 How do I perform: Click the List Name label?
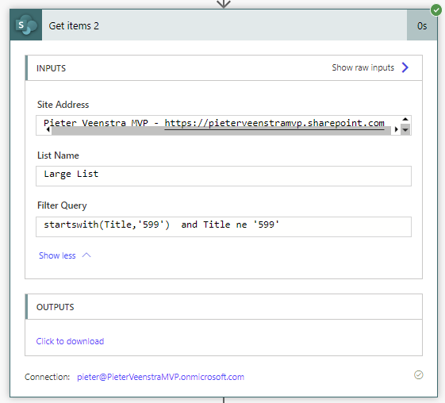[x=58, y=155]
